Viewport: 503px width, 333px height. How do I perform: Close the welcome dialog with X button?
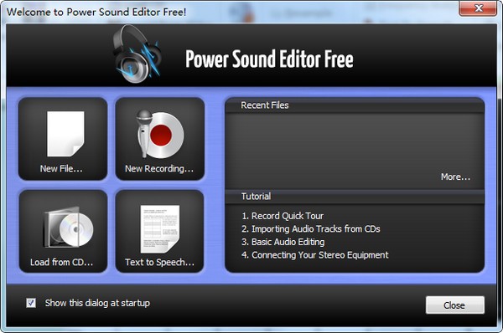(479, 8)
